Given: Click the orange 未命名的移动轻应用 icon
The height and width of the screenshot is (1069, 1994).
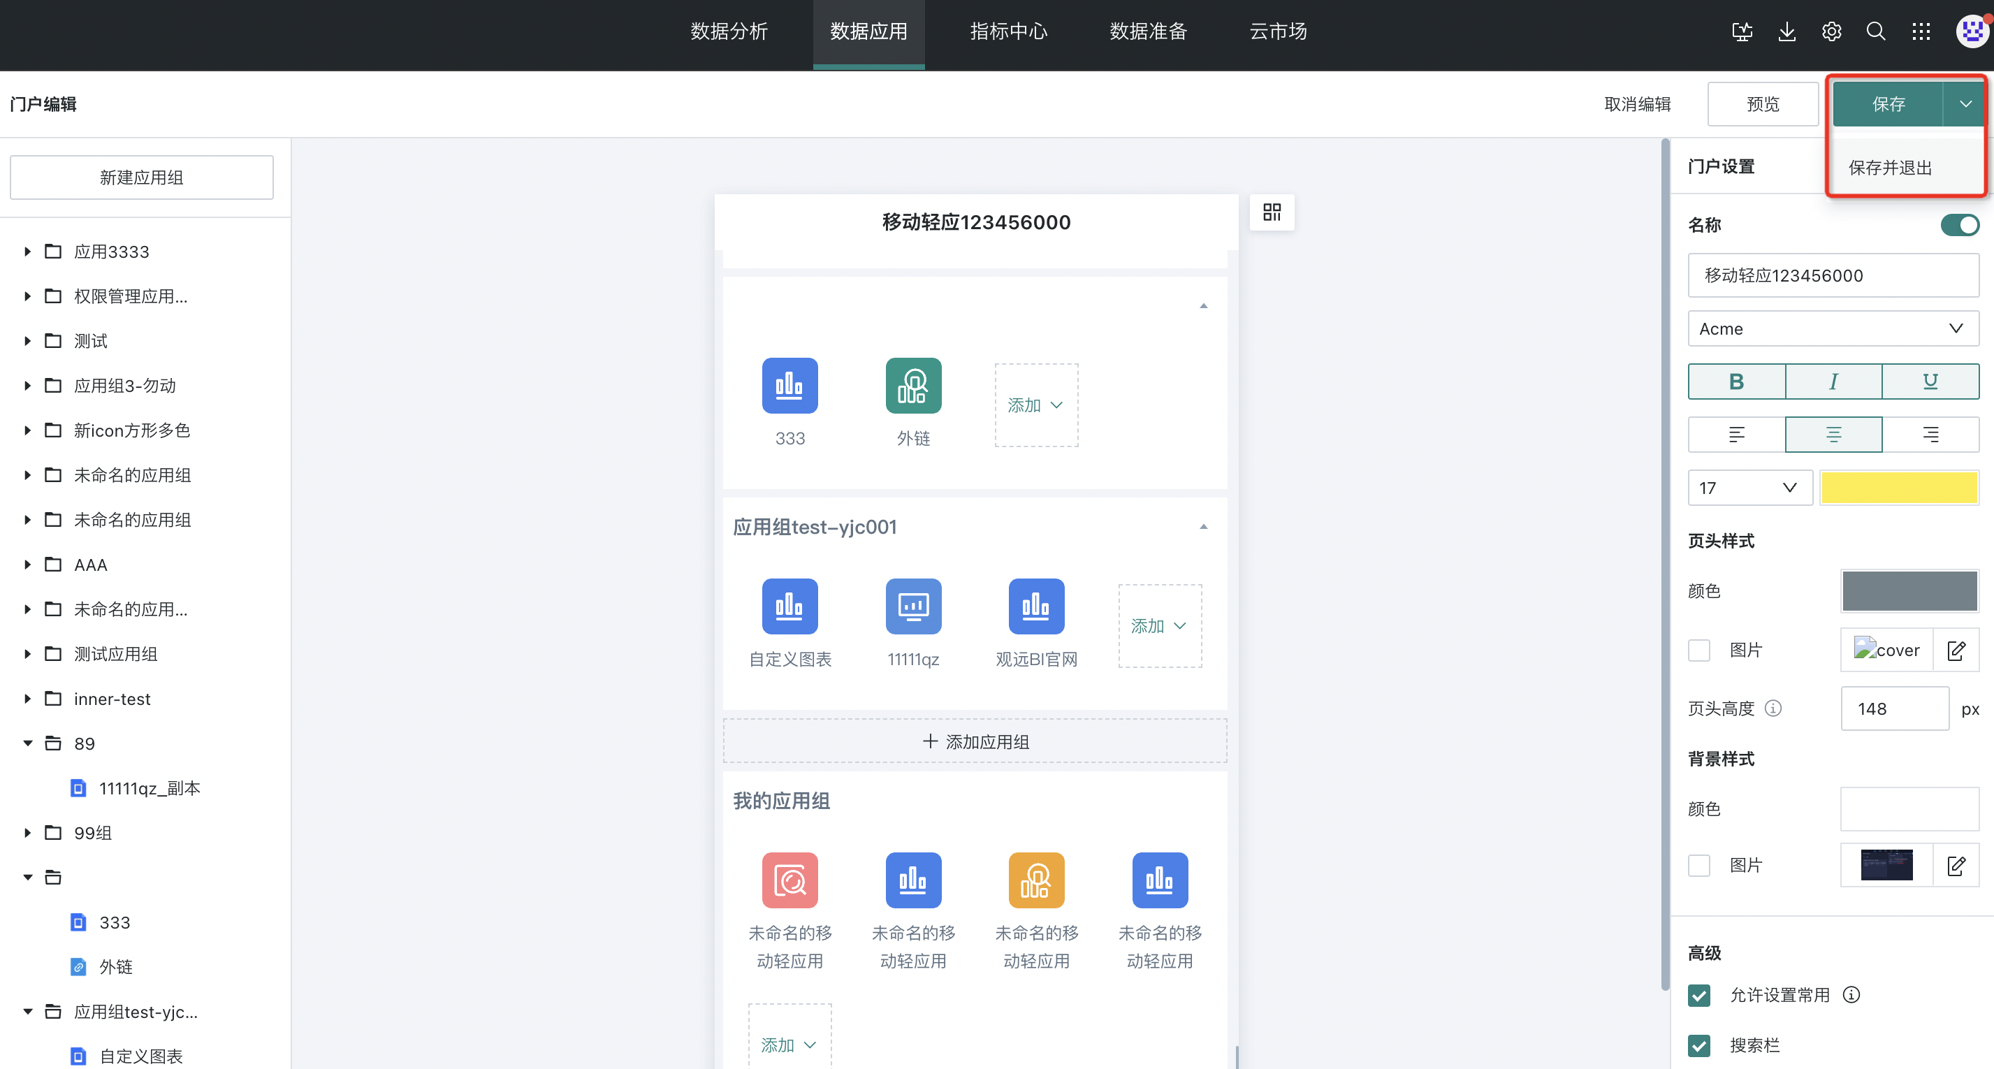Looking at the screenshot, I should click(x=1037, y=880).
